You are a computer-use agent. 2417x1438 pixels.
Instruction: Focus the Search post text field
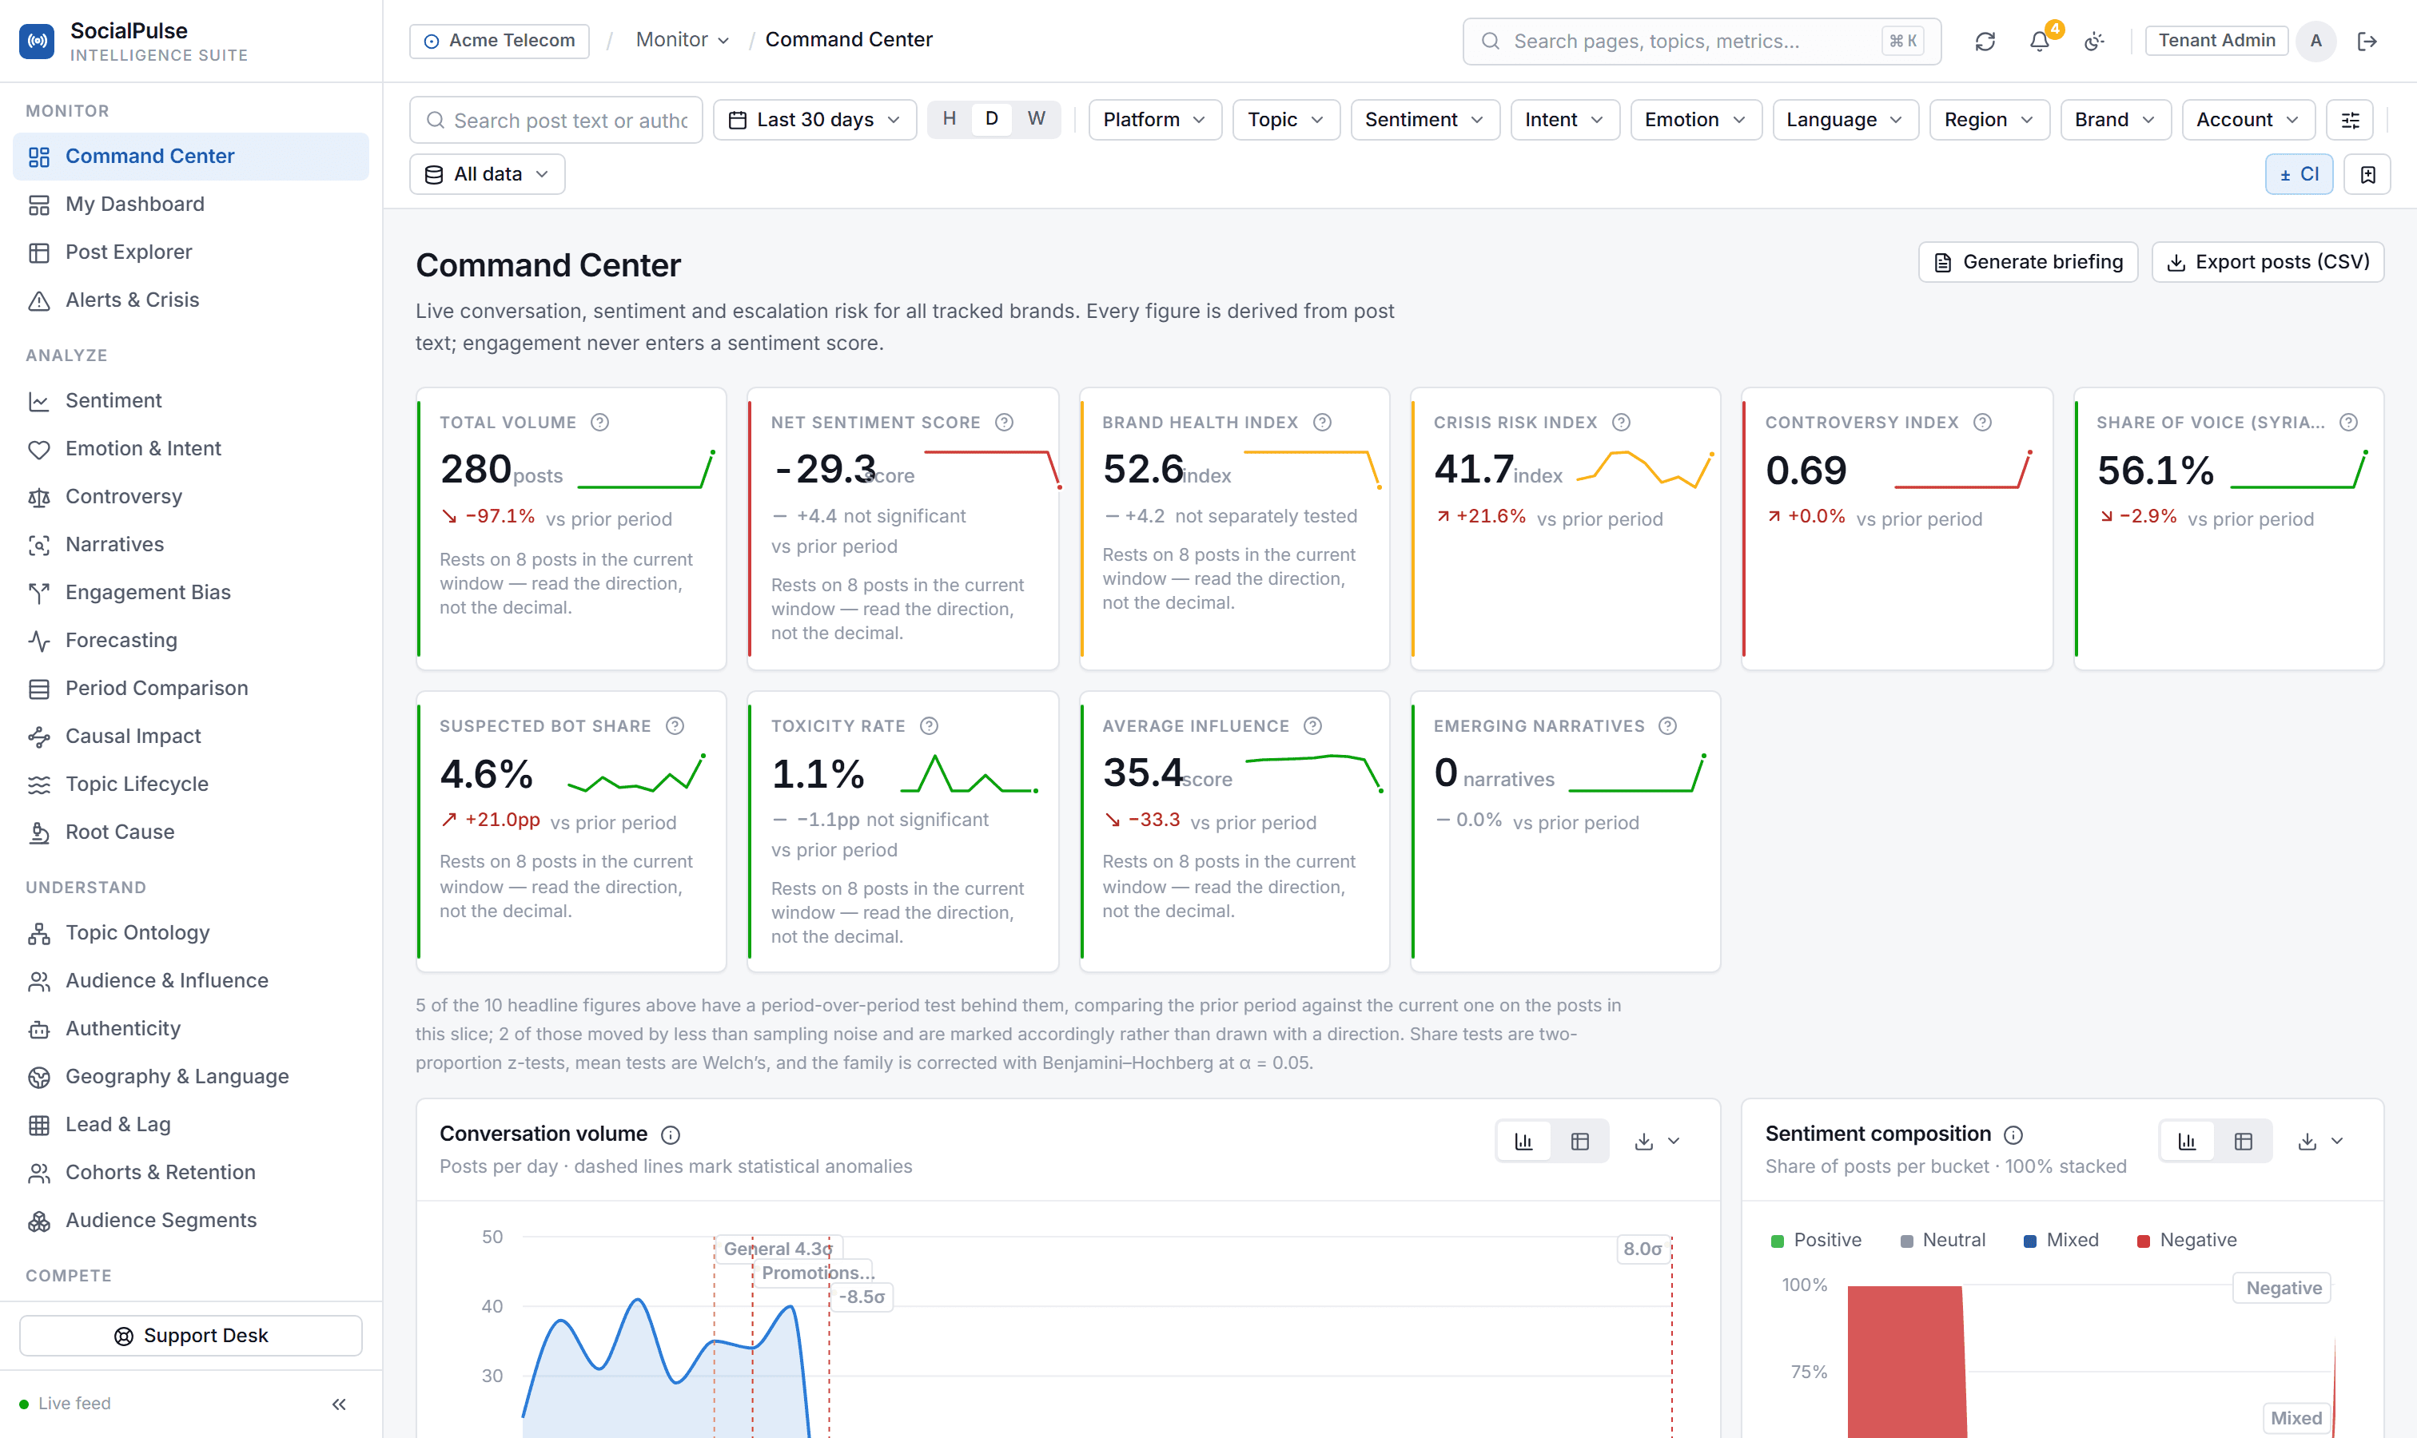click(x=555, y=119)
